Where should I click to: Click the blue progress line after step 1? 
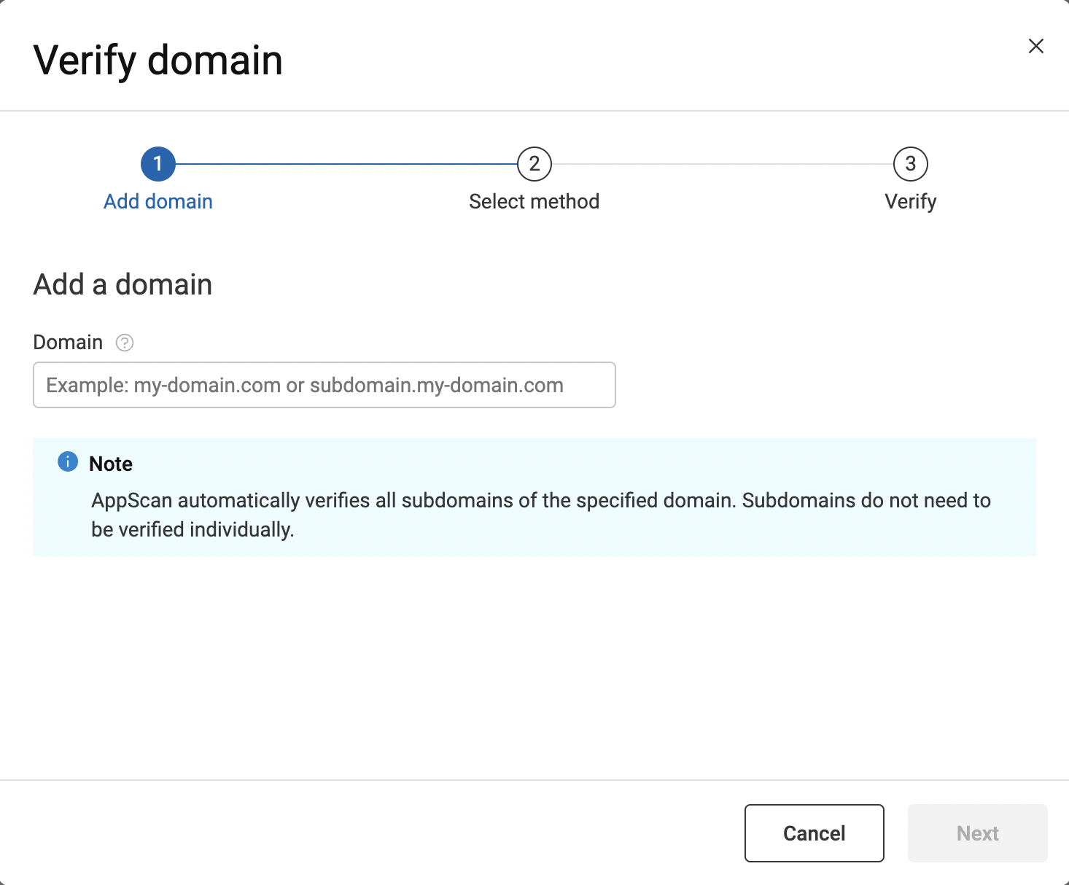tap(346, 164)
